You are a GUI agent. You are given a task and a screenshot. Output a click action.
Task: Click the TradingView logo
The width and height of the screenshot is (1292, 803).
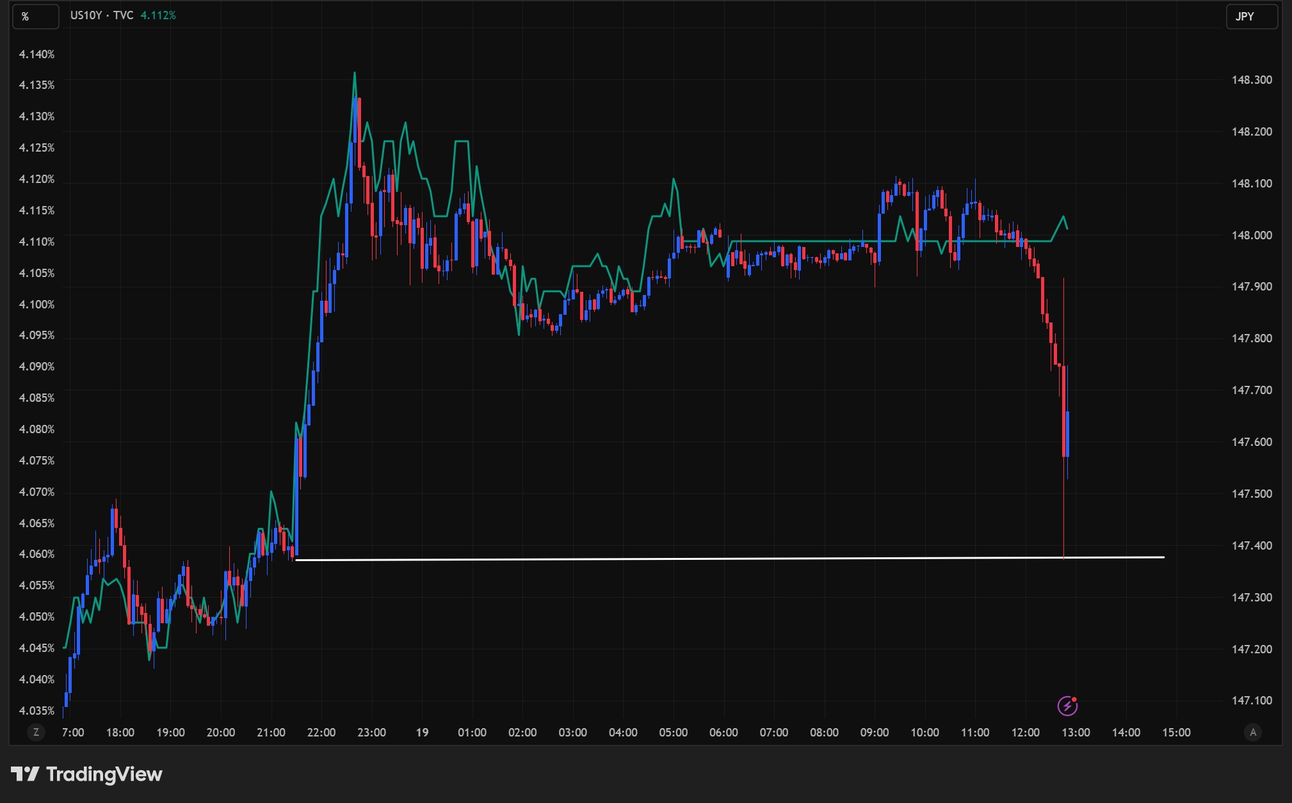[x=86, y=774]
